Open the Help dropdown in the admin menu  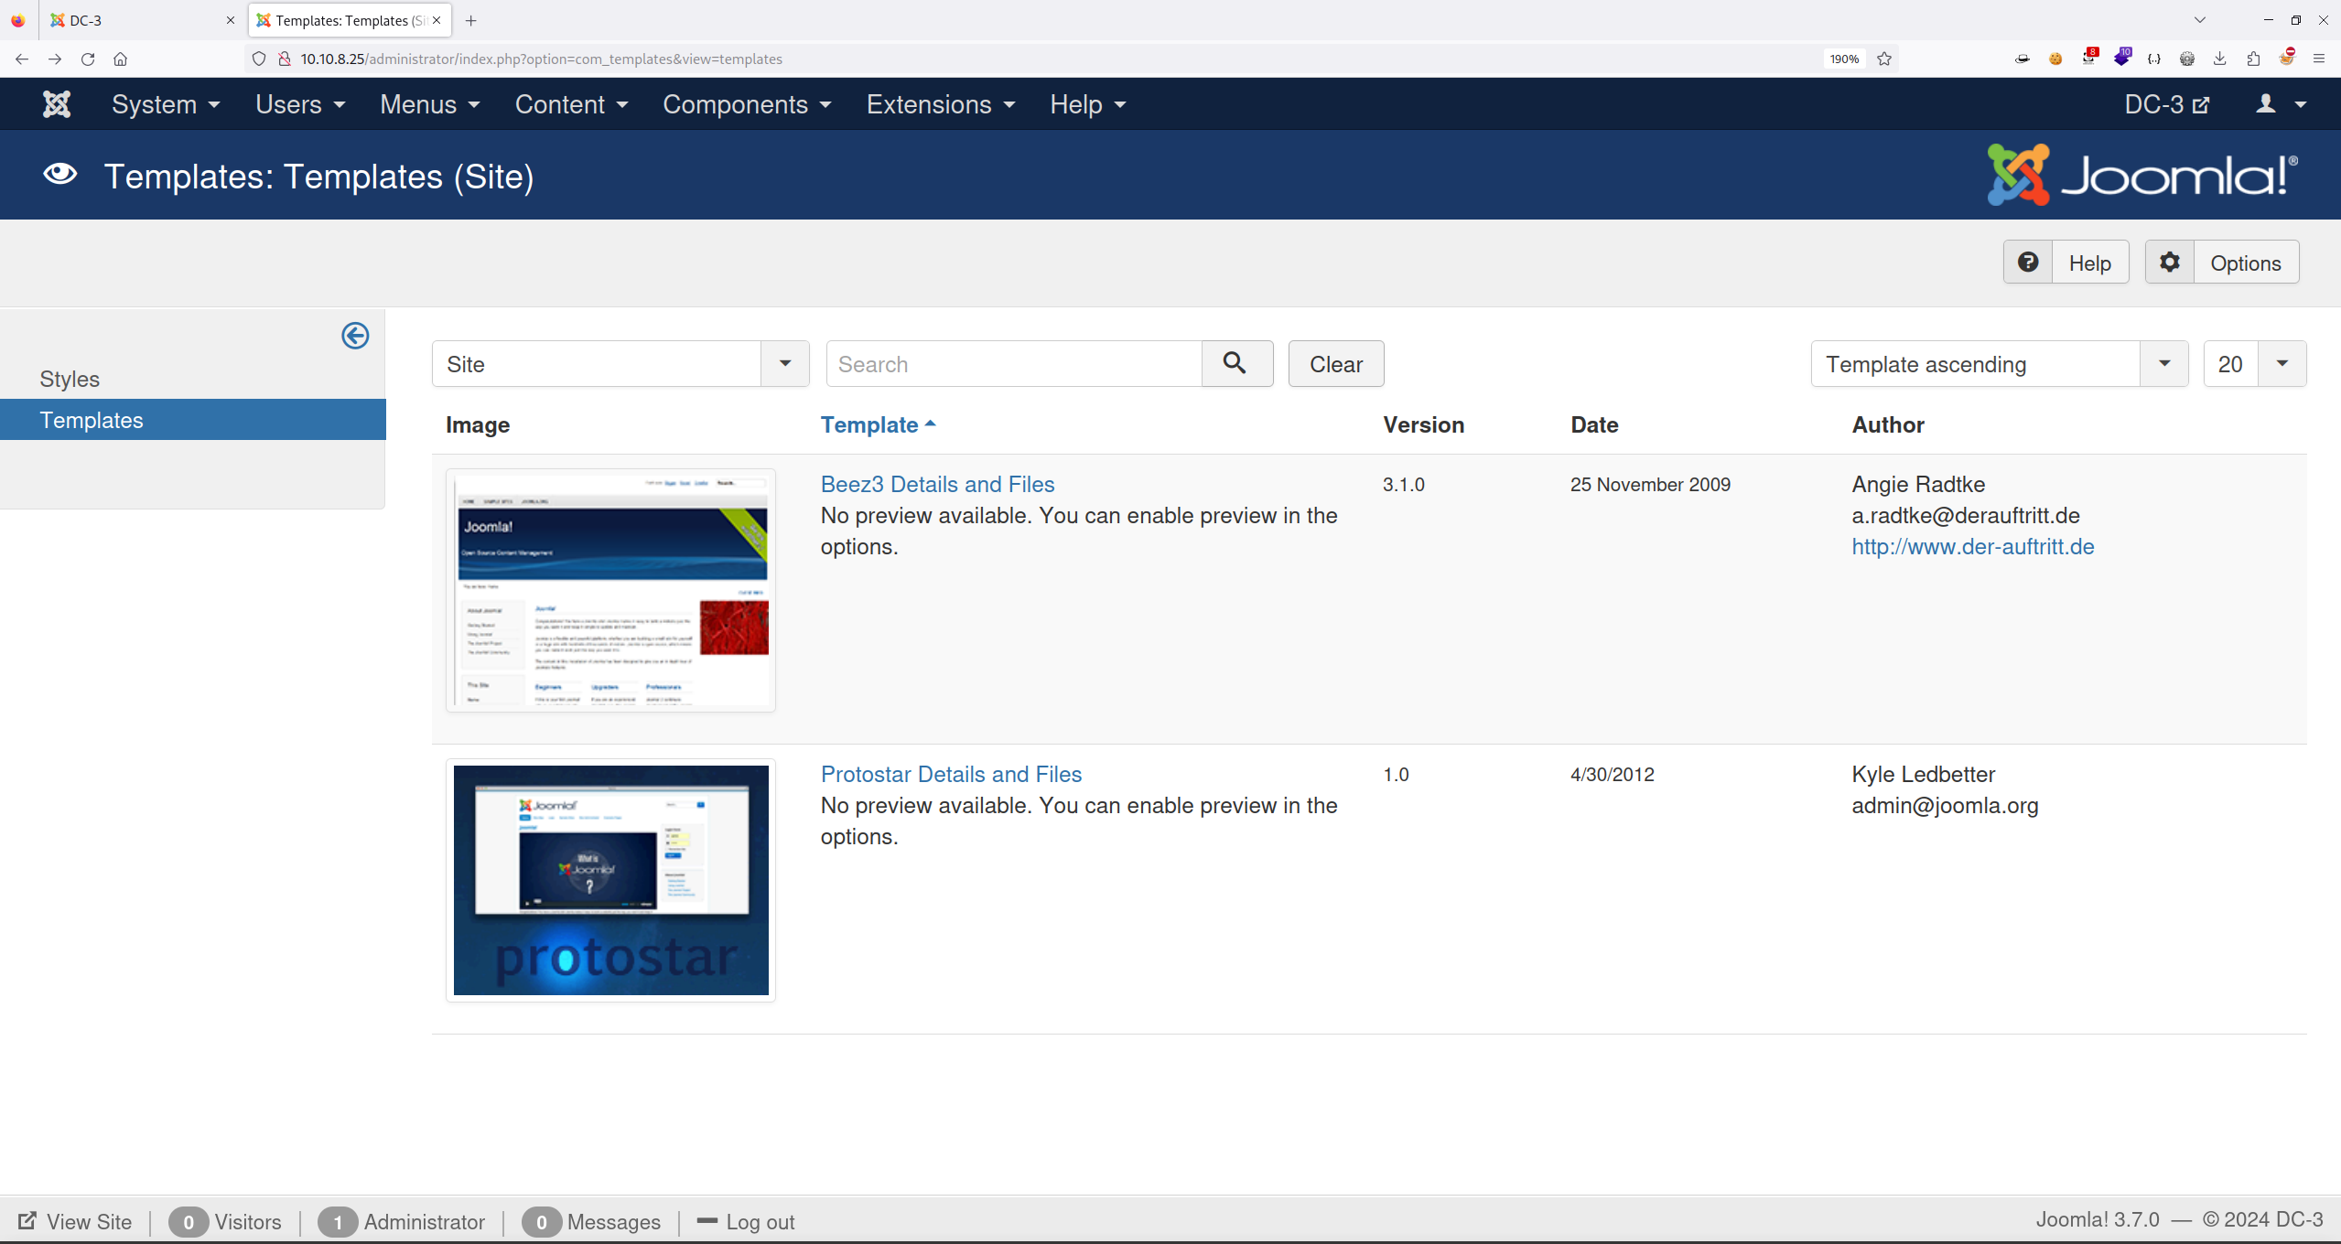[x=1088, y=104]
